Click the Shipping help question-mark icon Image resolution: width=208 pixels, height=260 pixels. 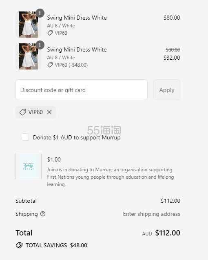pos(43,214)
